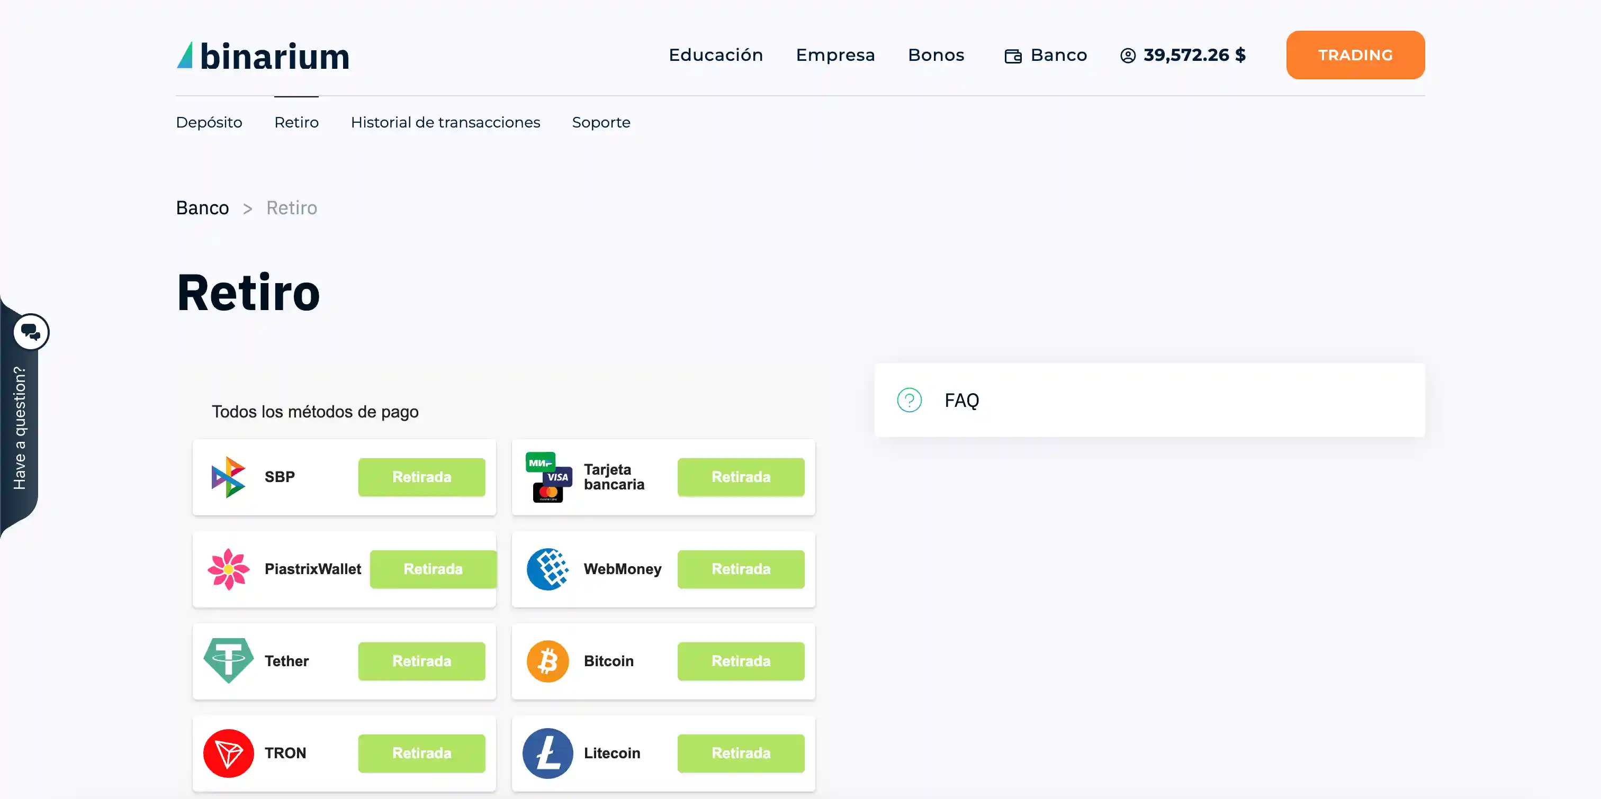Screen dimensions: 1601x799
Task: Click the WebMoney globe icon
Action: [x=547, y=569]
